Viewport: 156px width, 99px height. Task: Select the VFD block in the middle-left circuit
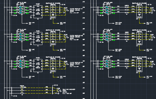38,39
